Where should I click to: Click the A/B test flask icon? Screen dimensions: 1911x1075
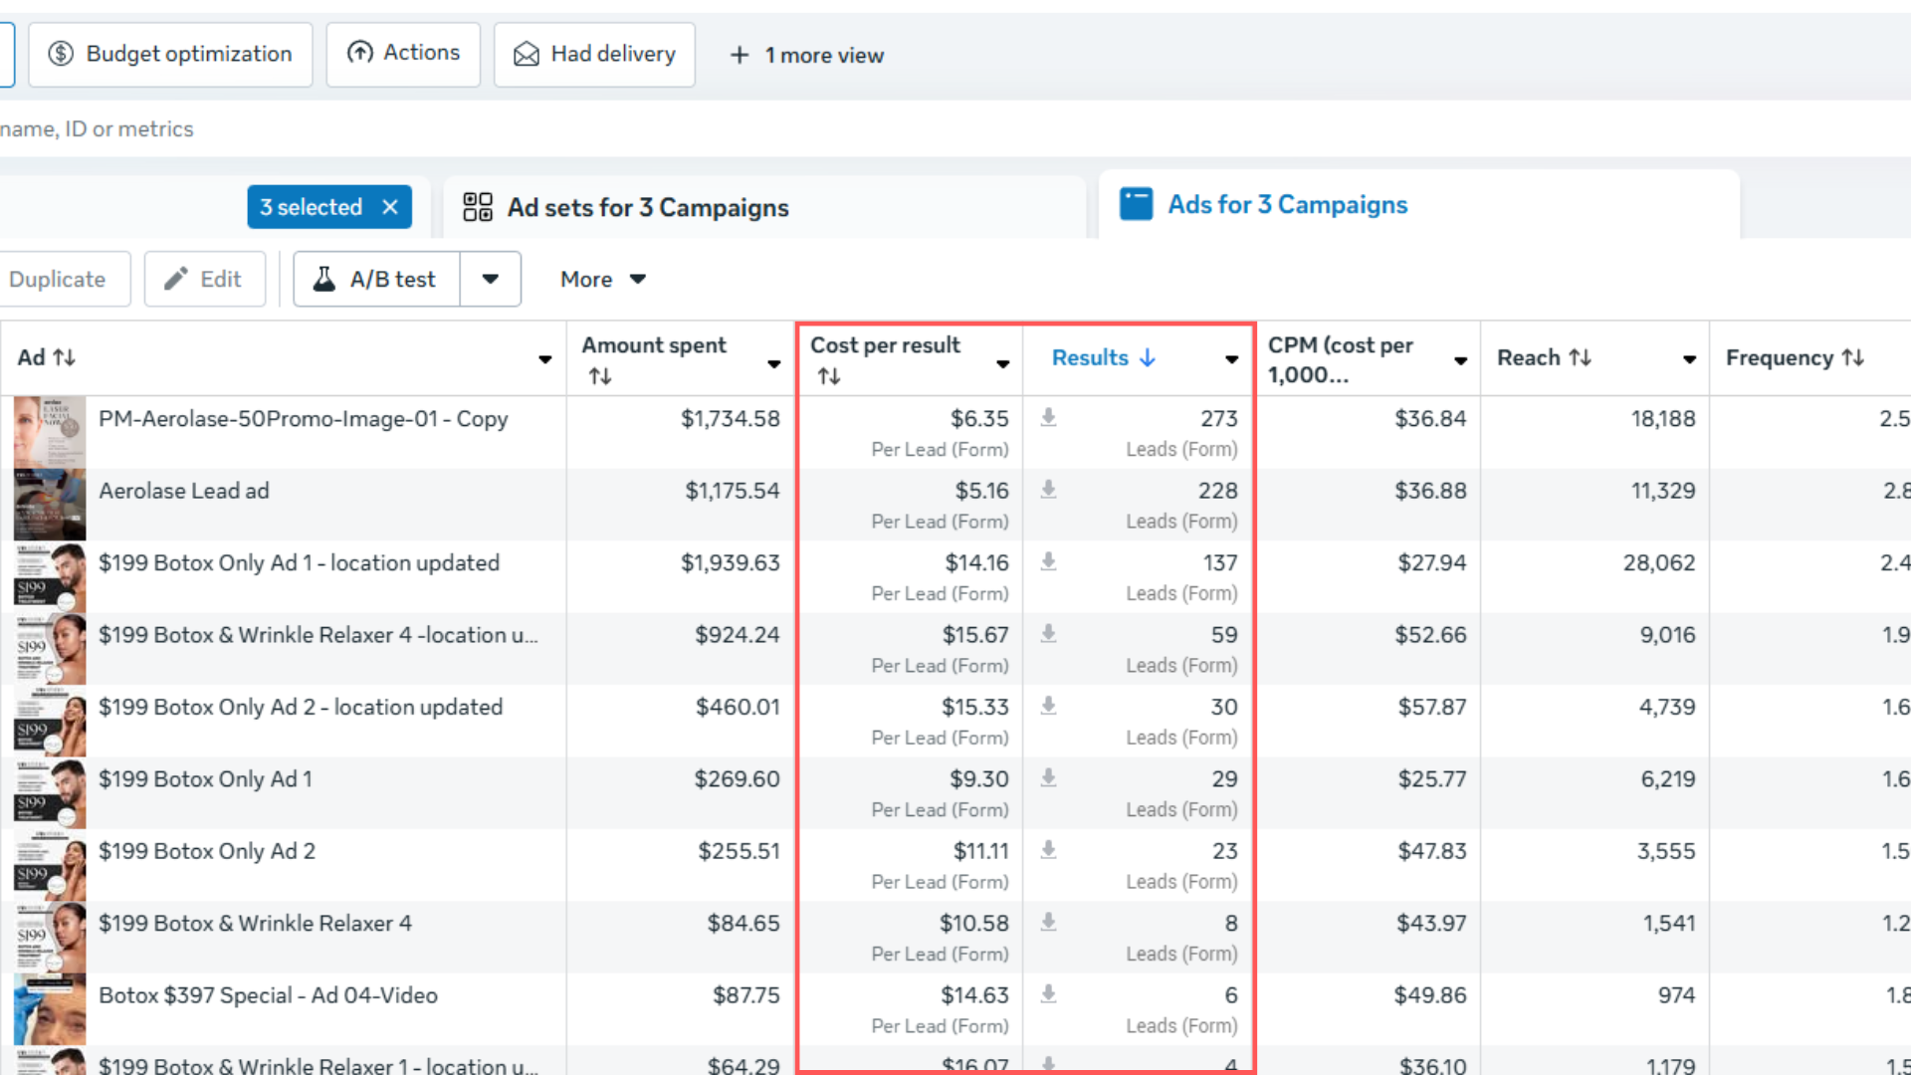pos(324,280)
